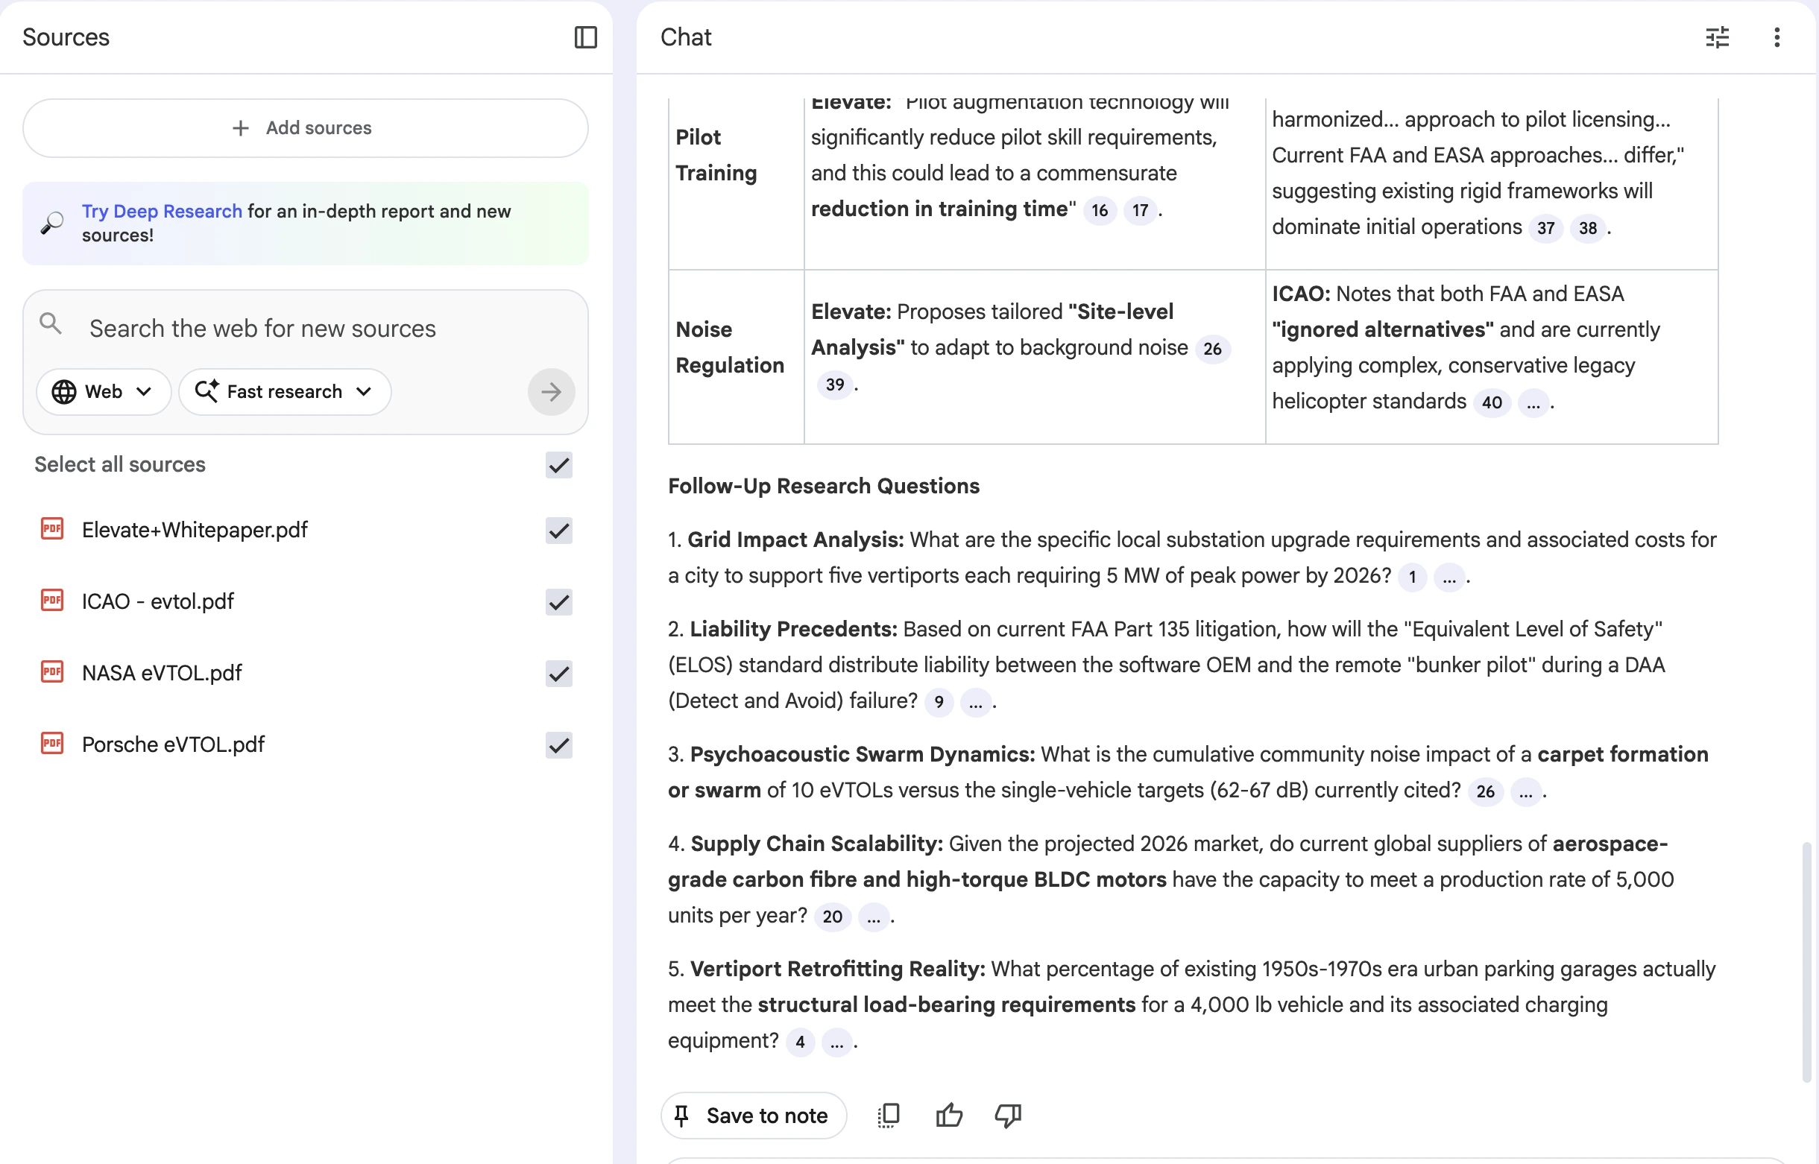Open the NASA eVTOL.pdf source
The height and width of the screenshot is (1164, 1819).
coord(161,673)
